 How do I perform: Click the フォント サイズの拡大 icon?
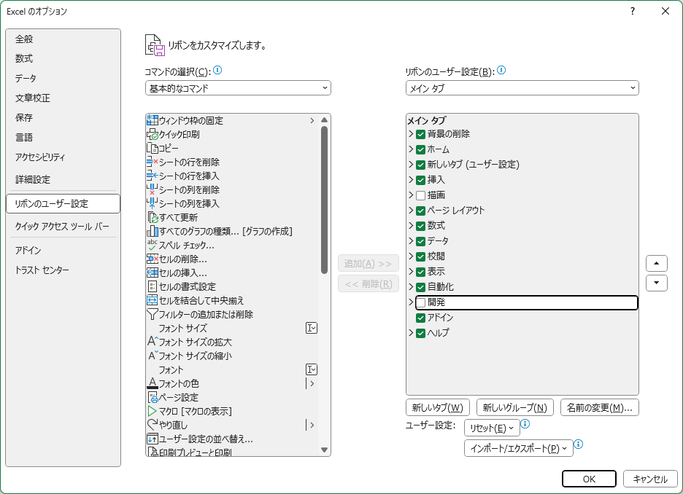point(152,342)
